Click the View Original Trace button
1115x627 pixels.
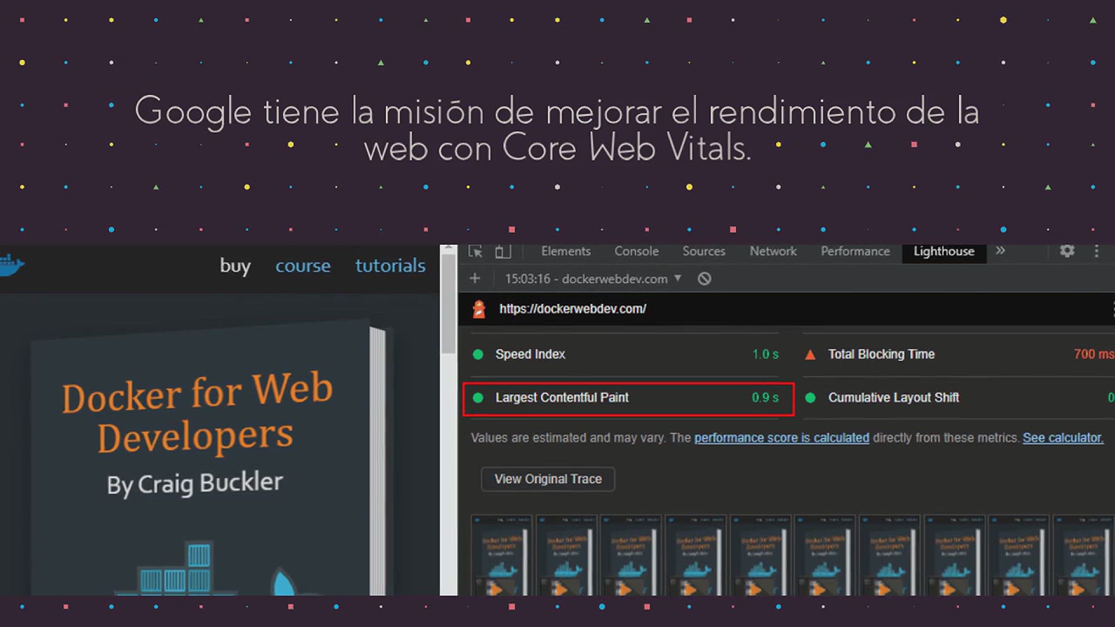point(548,479)
